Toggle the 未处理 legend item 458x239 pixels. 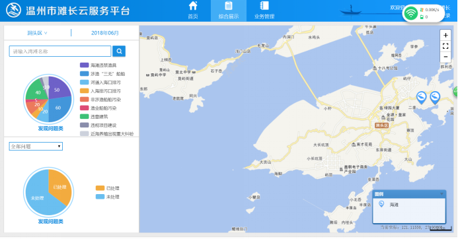coord(108,197)
